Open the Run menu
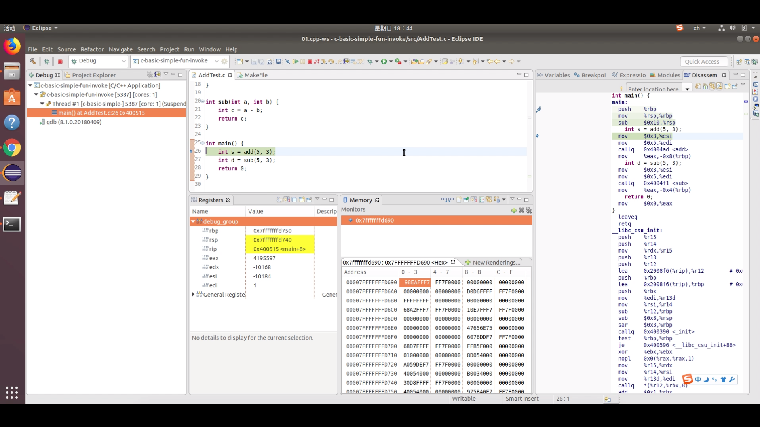The image size is (760, 427). point(189,49)
